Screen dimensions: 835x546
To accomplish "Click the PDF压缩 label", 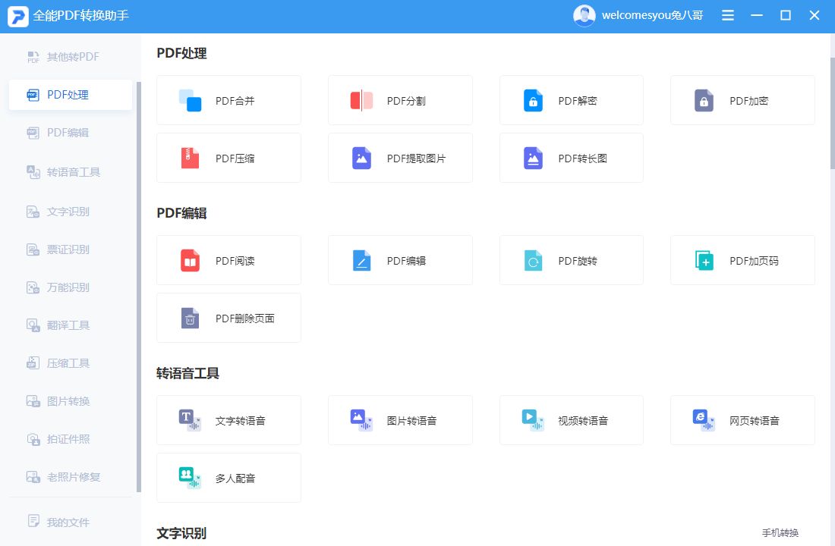I will (235, 158).
